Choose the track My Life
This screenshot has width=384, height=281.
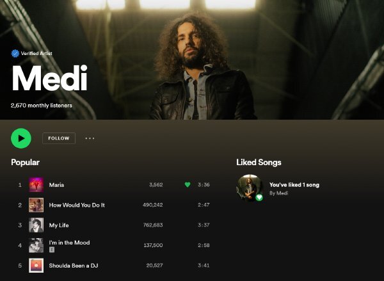point(59,225)
